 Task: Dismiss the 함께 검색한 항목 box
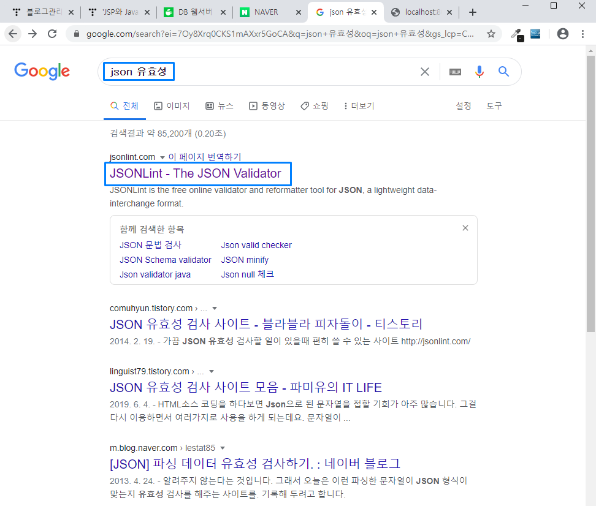click(x=465, y=228)
